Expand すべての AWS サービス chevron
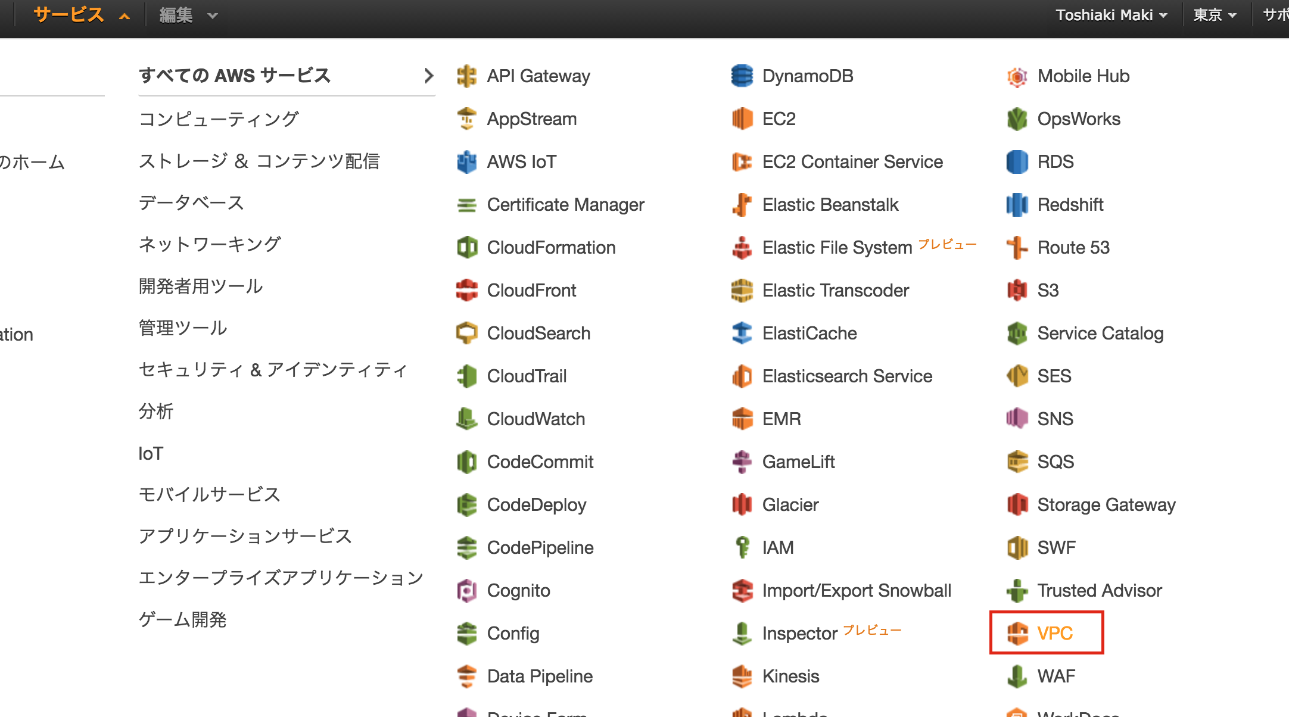The height and width of the screenshot is (717, 1289). [x=428, y=76]
